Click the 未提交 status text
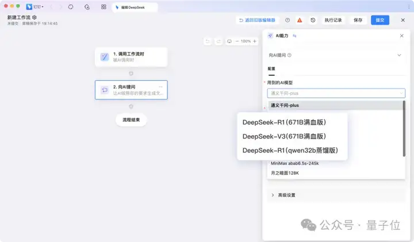 click(13, 24)
